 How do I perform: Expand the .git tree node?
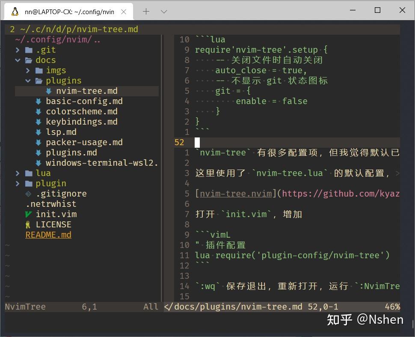(x=18, y=50)
